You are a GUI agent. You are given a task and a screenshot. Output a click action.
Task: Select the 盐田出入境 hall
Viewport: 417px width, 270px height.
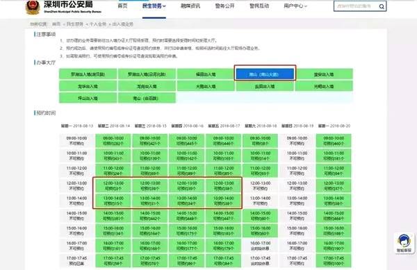pyautogui.click(x=265, y=86)
